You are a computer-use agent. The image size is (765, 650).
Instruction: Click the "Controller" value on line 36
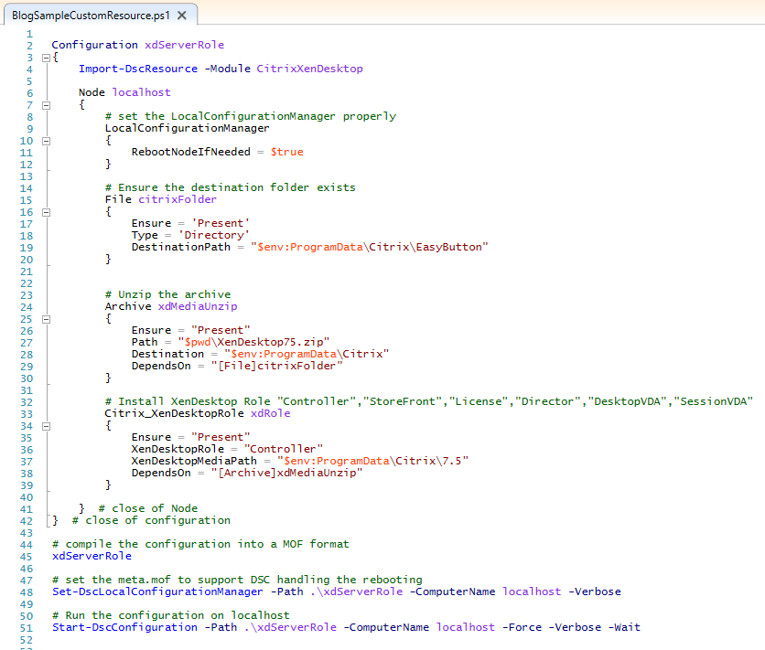pos(284,449)
